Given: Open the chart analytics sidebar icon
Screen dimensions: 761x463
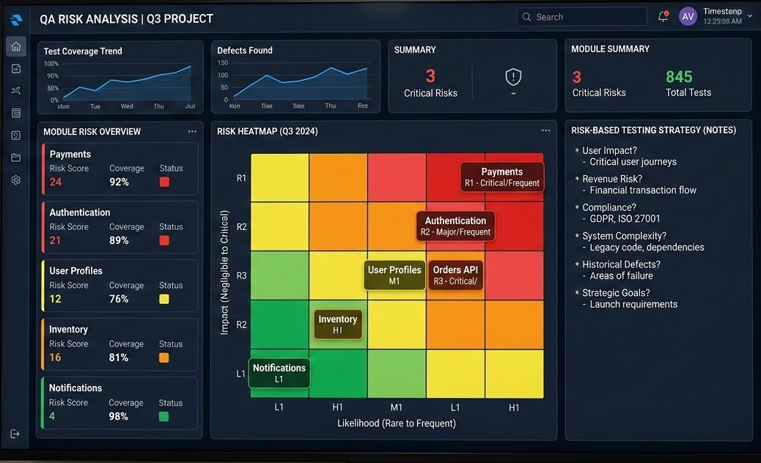Looking at the screenshot, I should [x=16, y=69].
